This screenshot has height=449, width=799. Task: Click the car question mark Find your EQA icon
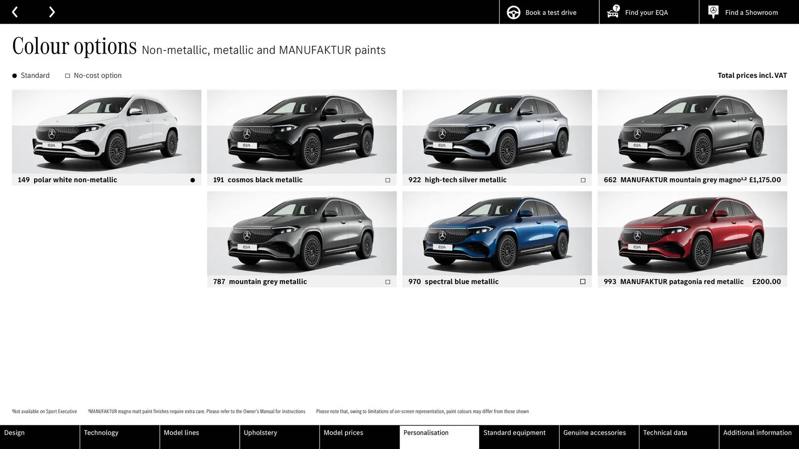[x=612, y=12]
